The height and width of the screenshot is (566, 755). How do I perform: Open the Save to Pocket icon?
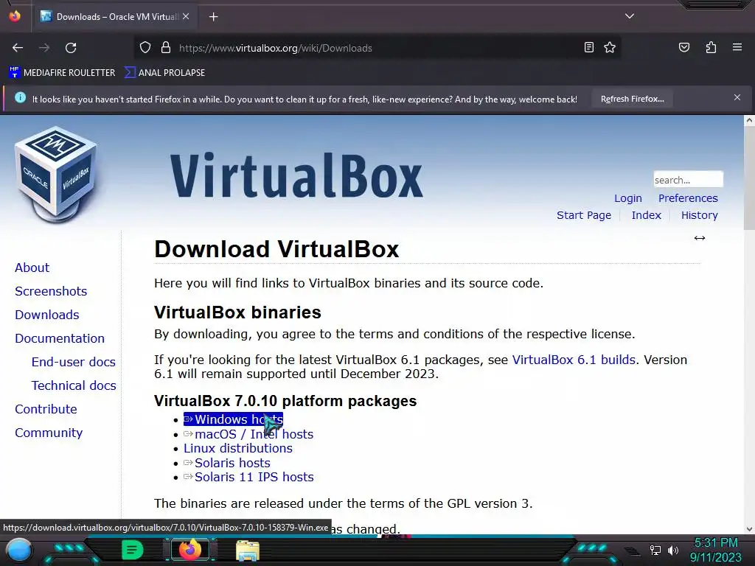coord(683,47)
